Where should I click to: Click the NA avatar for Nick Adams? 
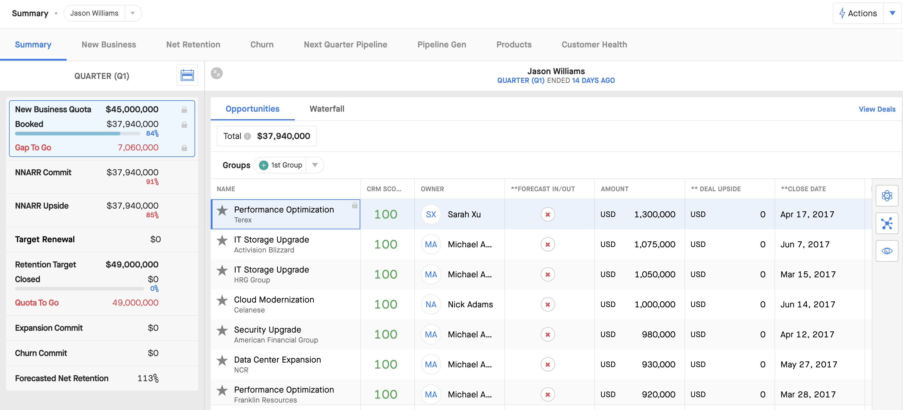(430, 305)
